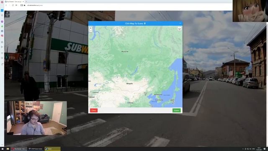Open new browser tab with plus
The height and width of the screenshot is (151, 268).
[x=26, y=2]
